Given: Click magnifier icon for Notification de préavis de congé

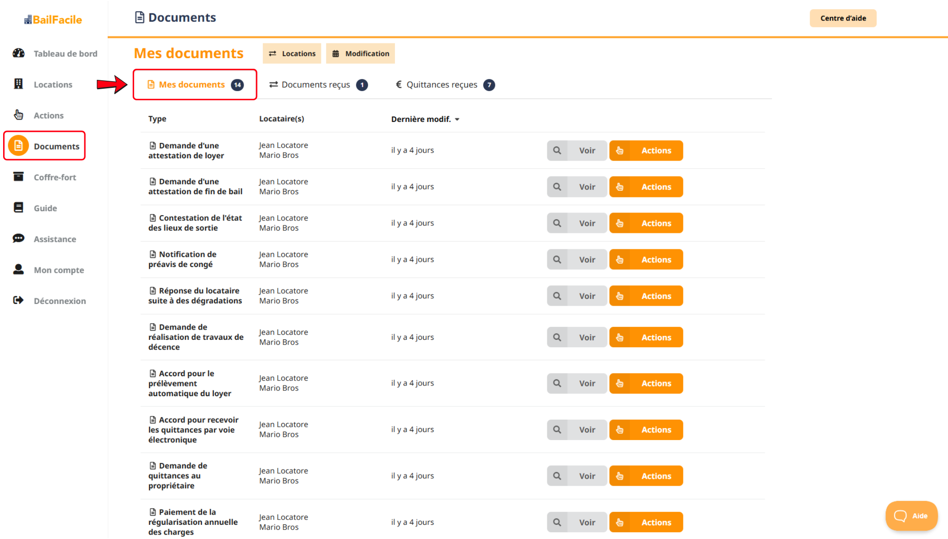Looking at the screenshot, I should [x=557, y=260].
